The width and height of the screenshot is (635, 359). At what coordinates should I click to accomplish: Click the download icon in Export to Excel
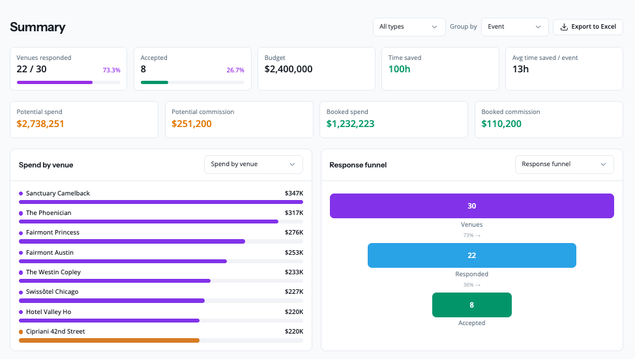tap(564, 27)
